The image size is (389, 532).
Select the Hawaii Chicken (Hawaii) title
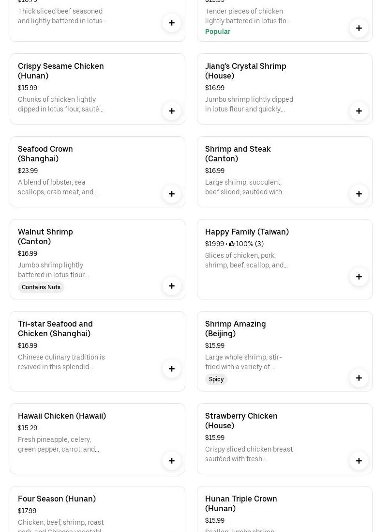pyautogui.click(x=62, y=416)
